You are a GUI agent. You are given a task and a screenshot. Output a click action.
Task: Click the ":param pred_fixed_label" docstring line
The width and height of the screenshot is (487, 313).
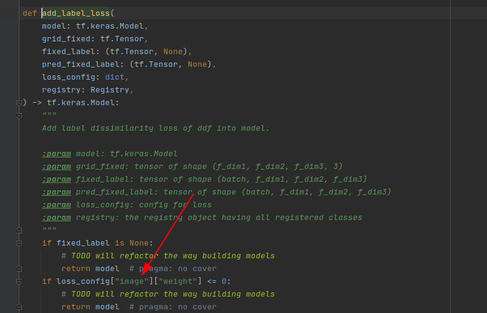(x=217, y=192)
